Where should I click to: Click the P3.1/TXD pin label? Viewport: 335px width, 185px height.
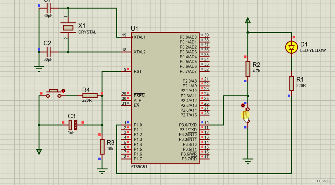(188, 130)
